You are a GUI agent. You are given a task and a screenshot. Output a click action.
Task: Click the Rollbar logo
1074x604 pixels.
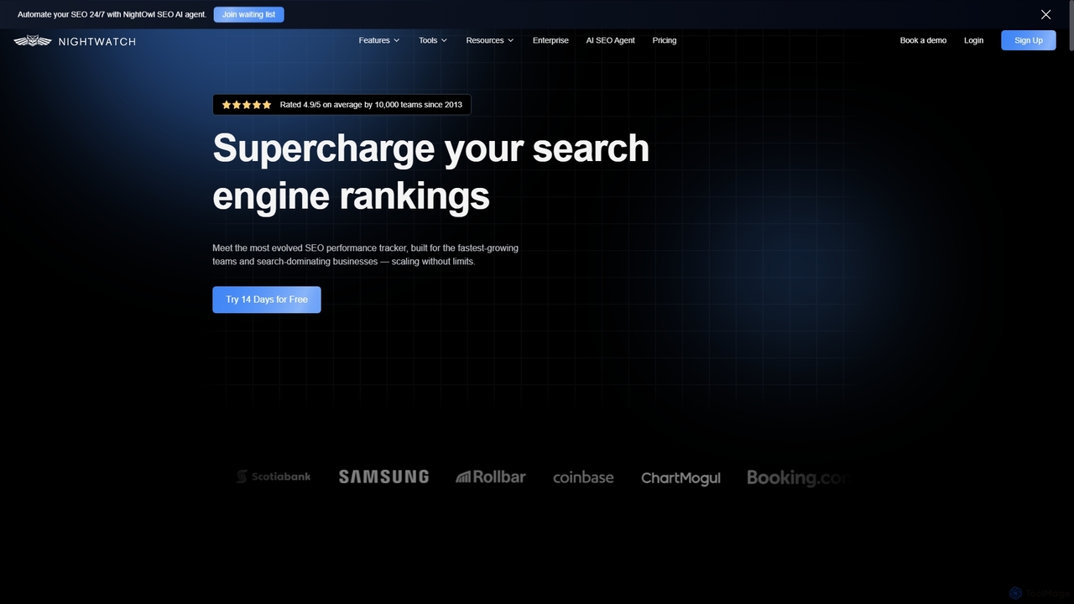pyautogui.click(x=491, y=476)
